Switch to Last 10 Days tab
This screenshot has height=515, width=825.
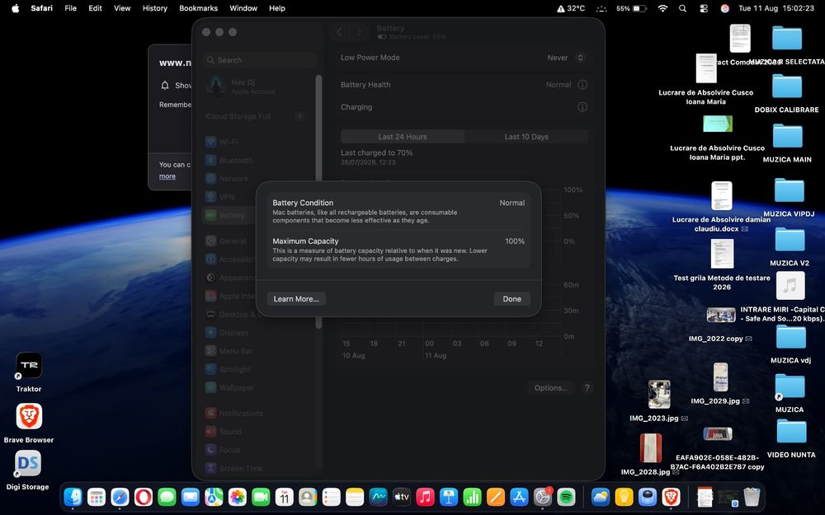(526, 137)
